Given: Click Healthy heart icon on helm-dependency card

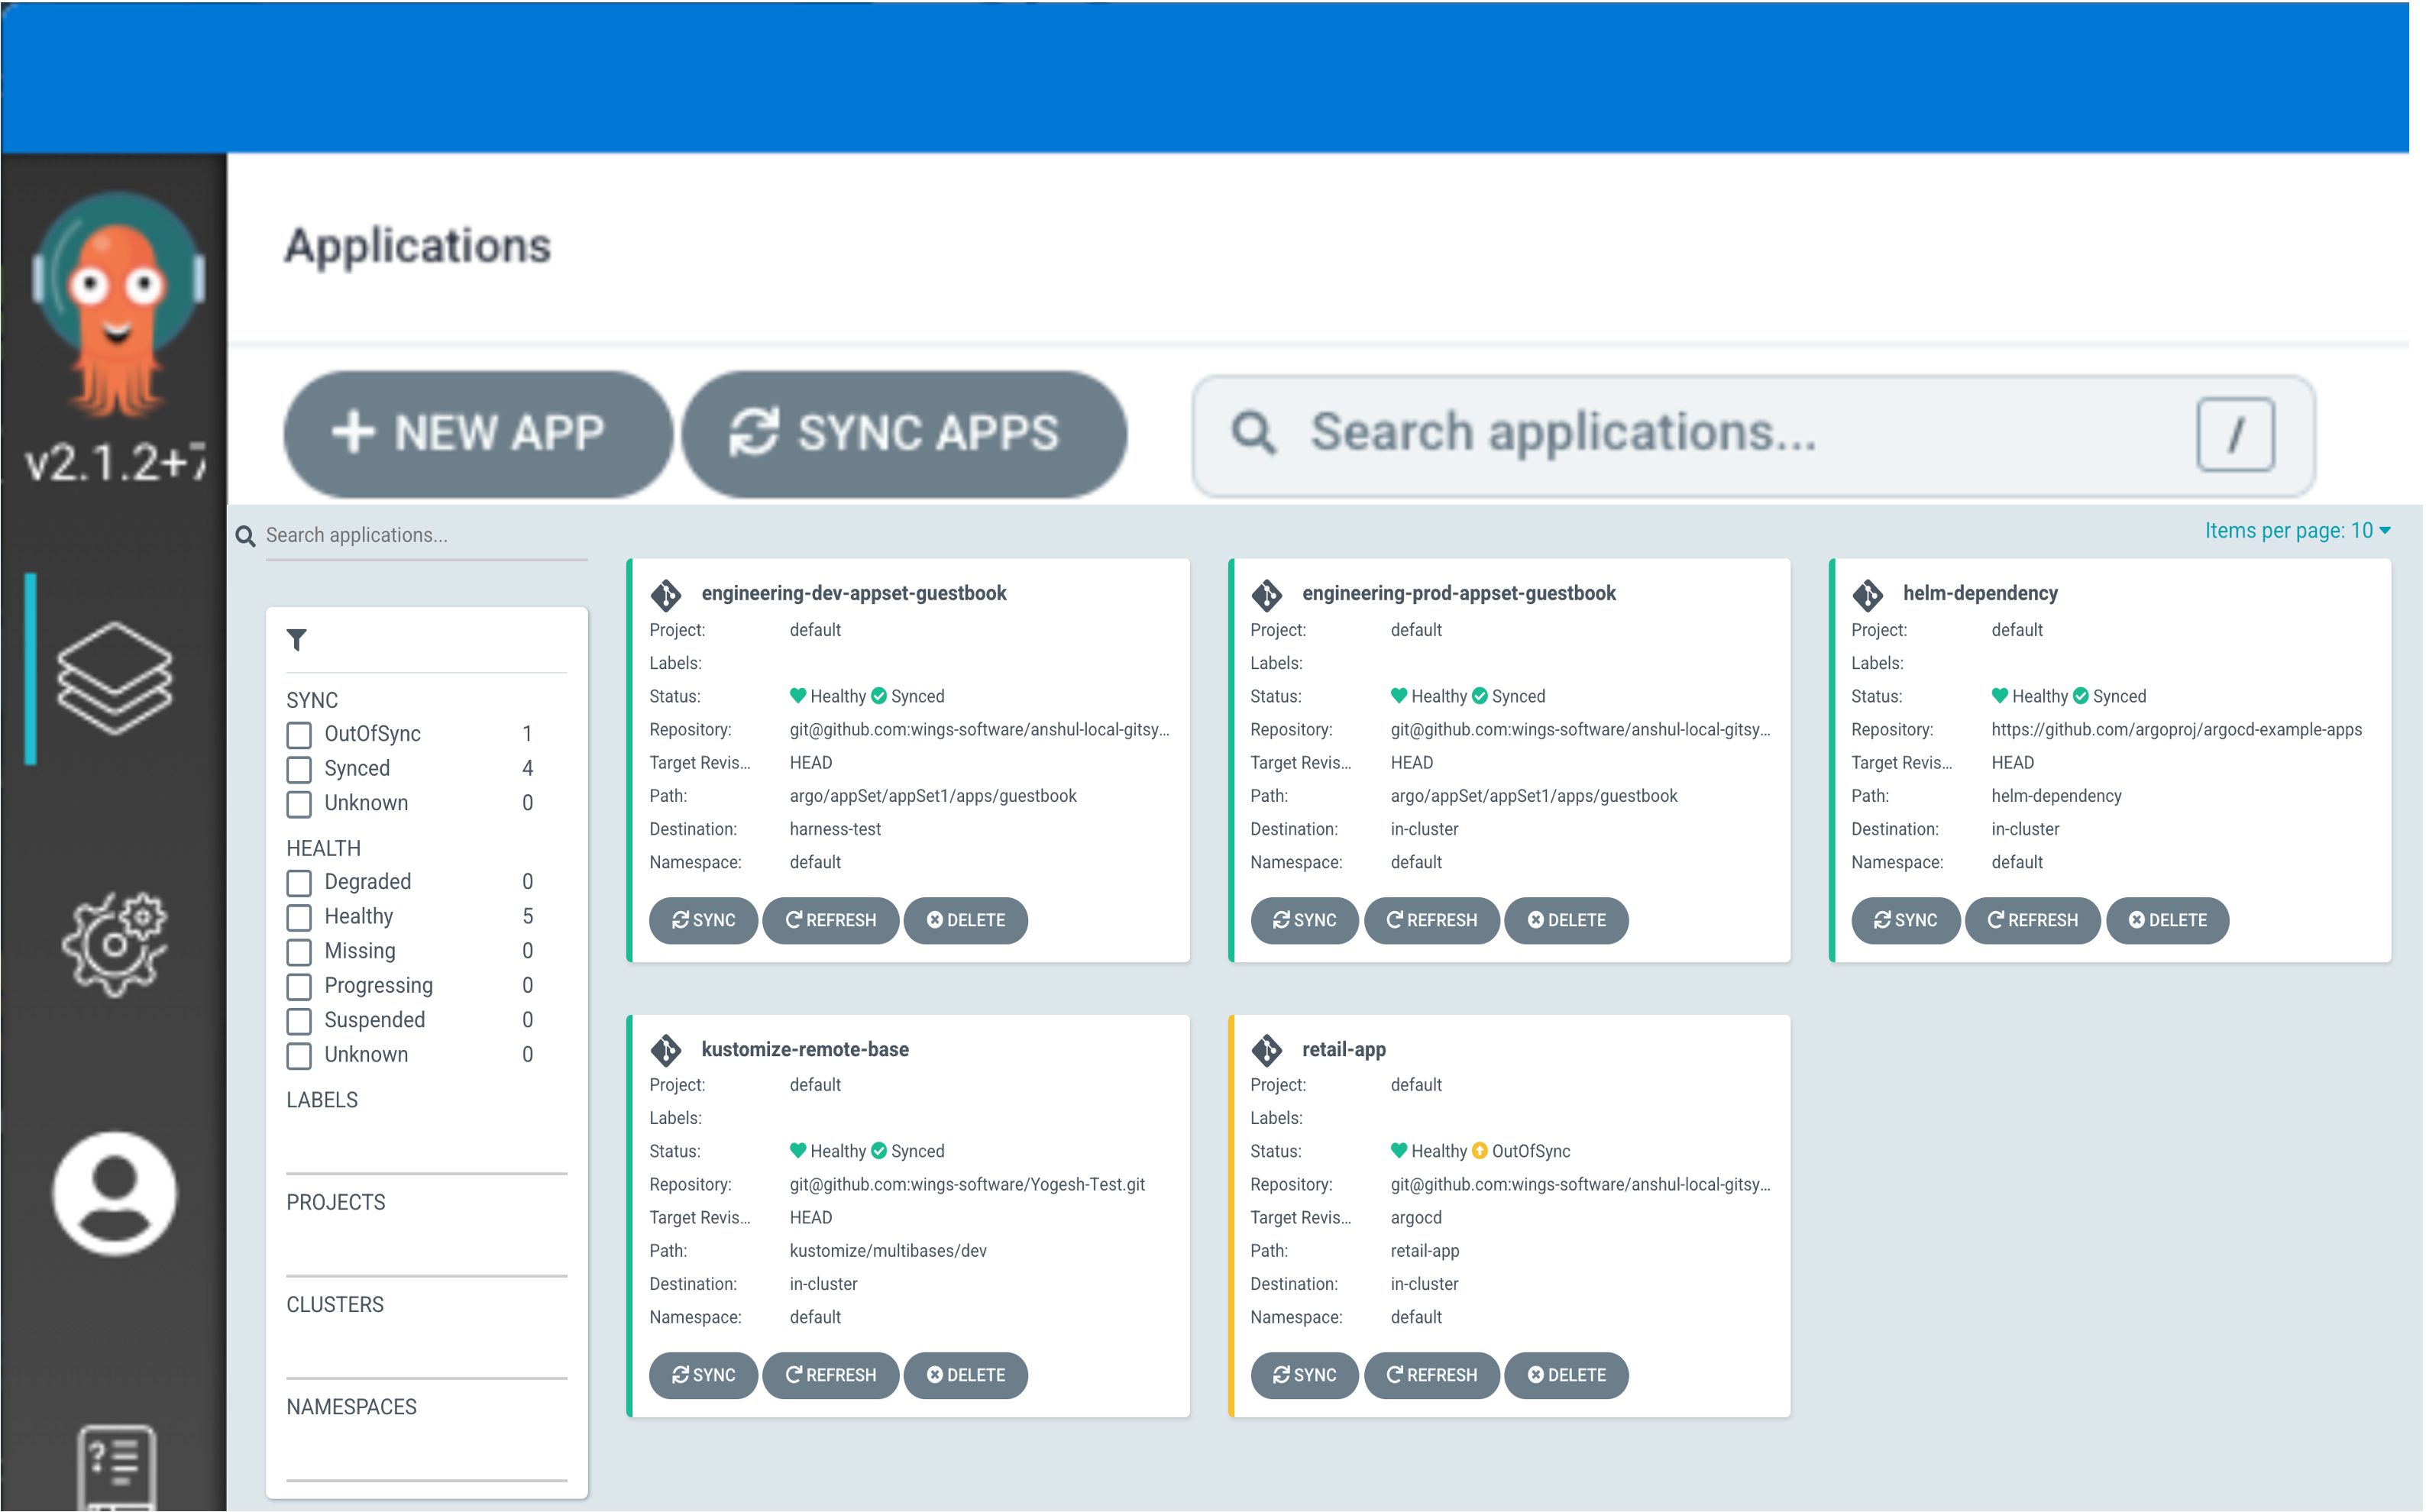Looking at the screenshot, I should pos(2000,695).
